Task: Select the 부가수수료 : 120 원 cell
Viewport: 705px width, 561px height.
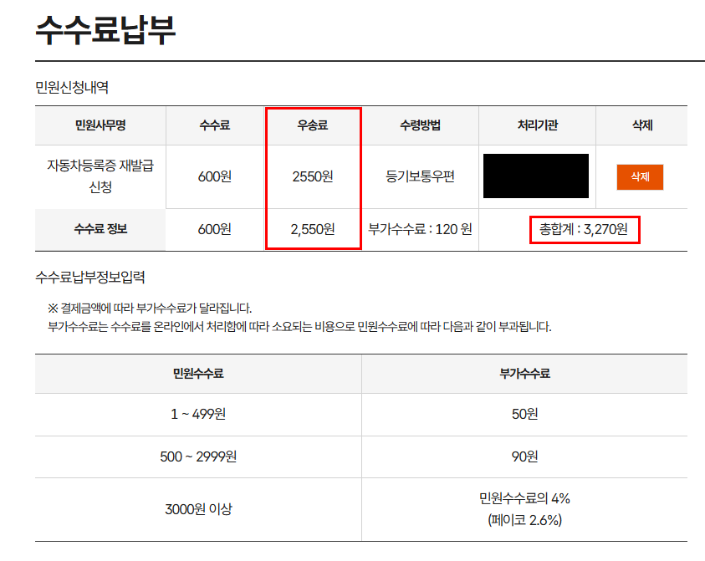Action: (x=419, y=231)
